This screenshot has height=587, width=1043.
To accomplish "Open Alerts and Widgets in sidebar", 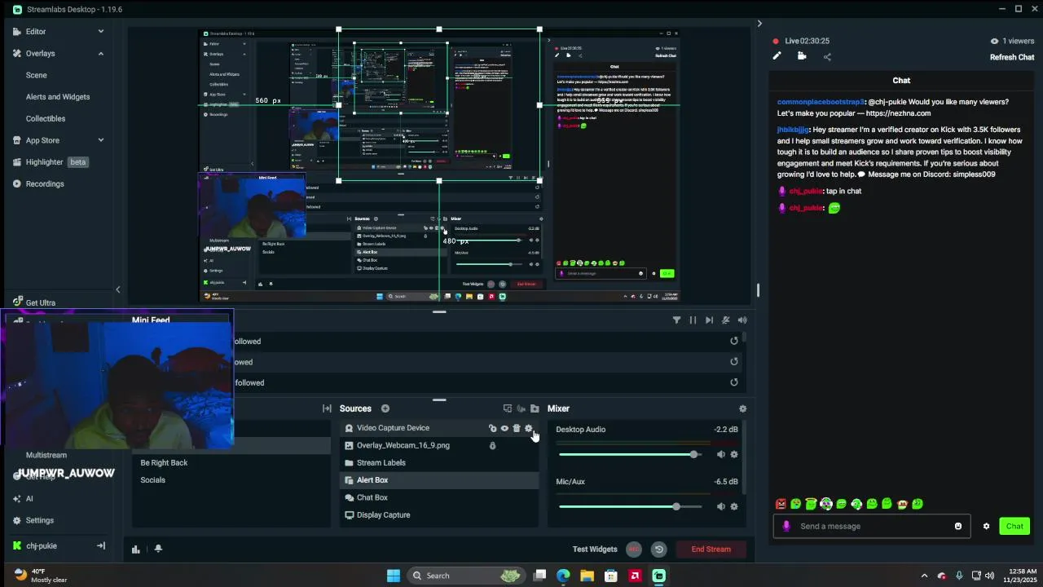I will point(58,97).
